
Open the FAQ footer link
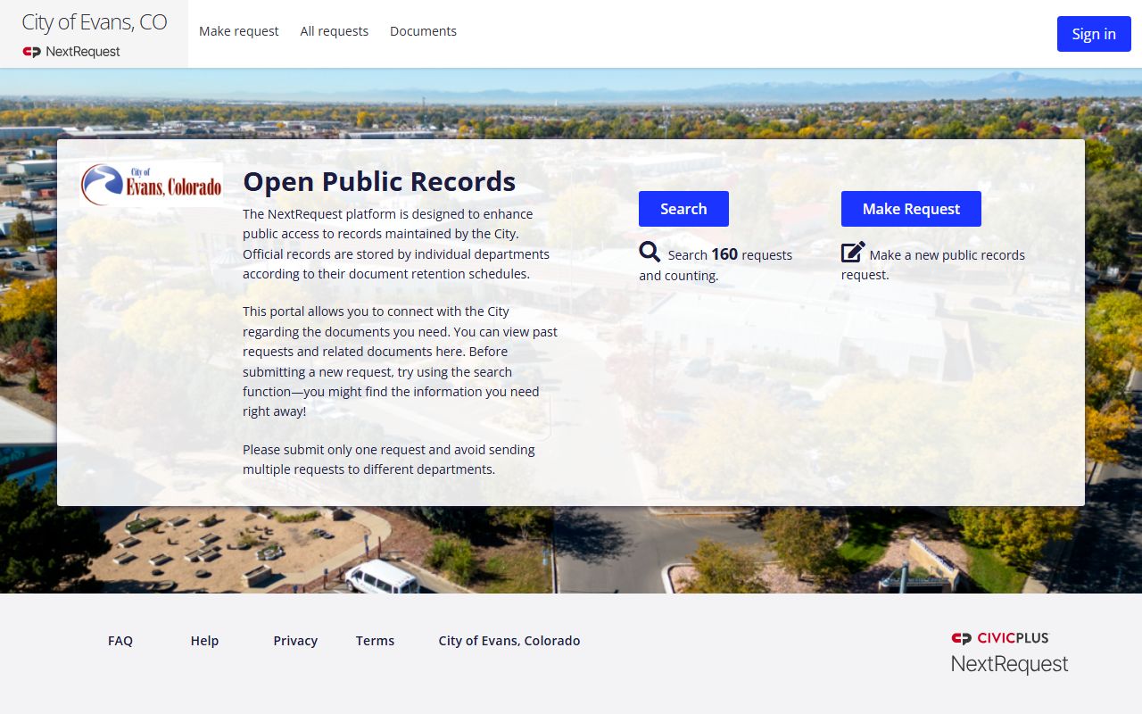point(120,641)
